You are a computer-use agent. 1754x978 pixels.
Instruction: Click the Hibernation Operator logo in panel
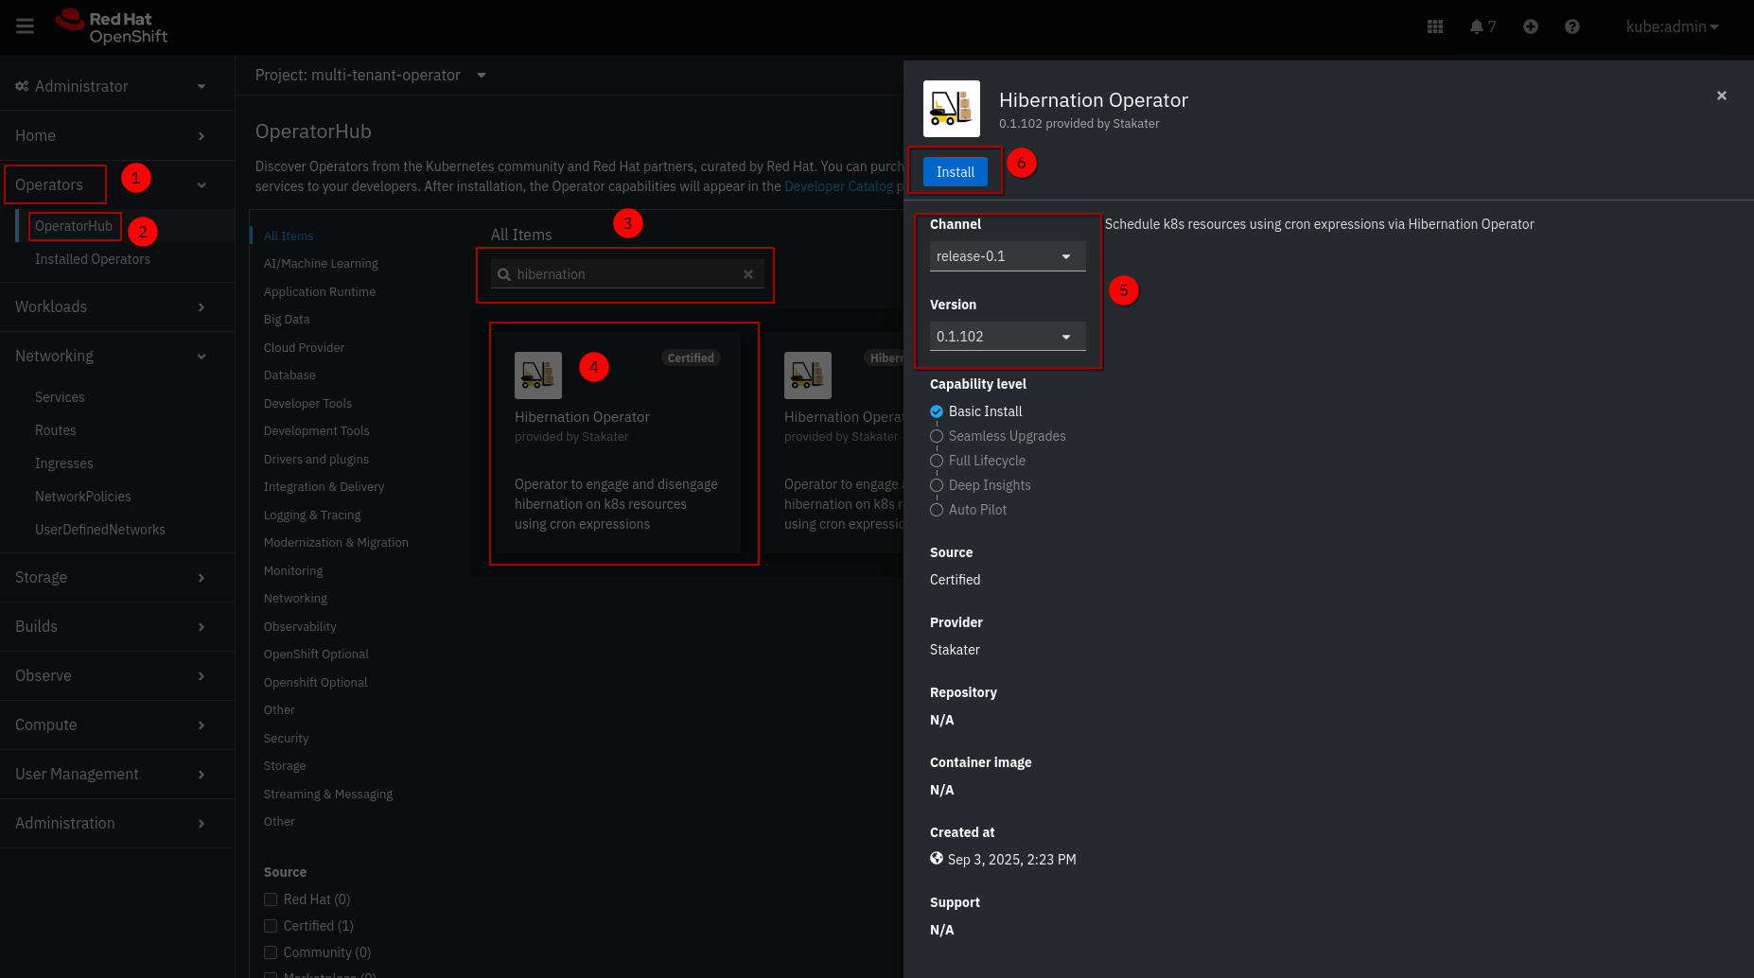[x=951, y=109]
